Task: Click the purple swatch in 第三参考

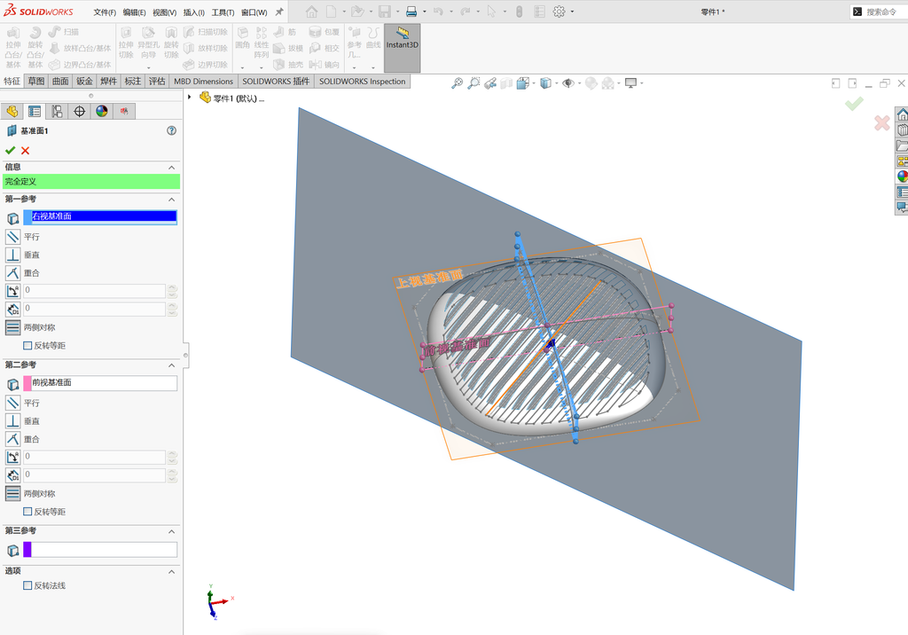Action: click(27, 549)
